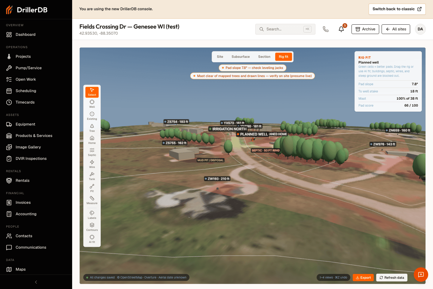
Task: Open the DA user avatar menu
Action: pos(420,29)
